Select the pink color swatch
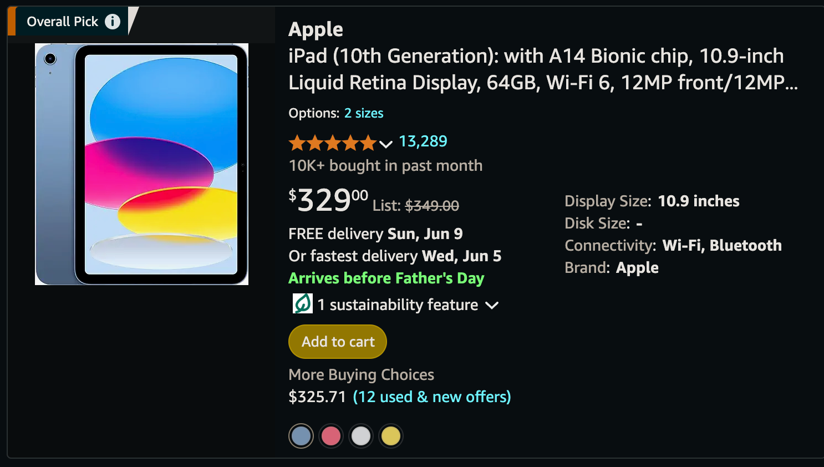 pyautogui.click(x=331, y=435)
